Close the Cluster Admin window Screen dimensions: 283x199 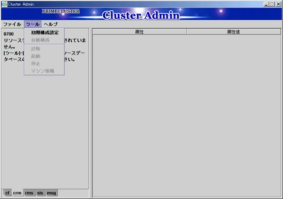pos(278,4)
